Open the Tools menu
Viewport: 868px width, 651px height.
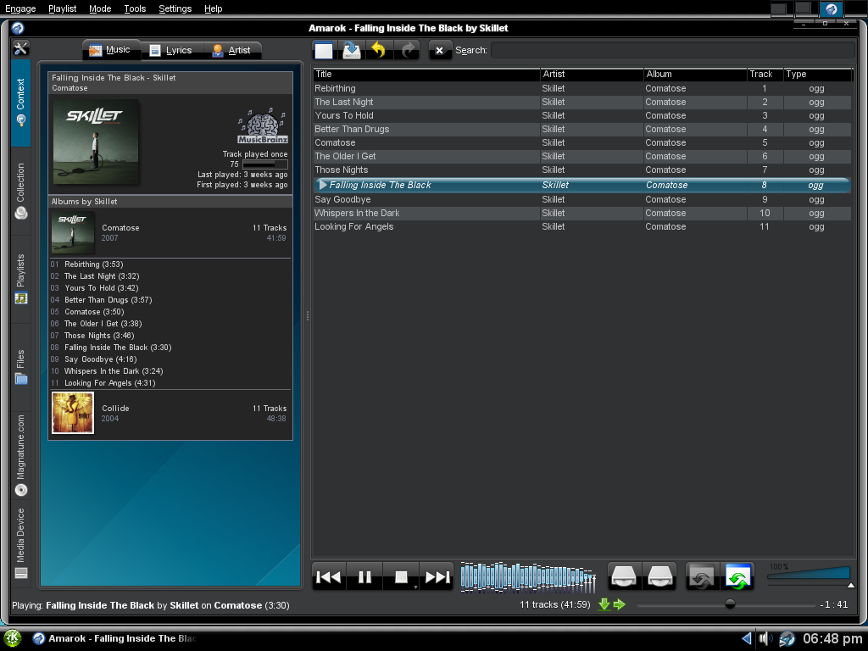click(x=135, y=8)
